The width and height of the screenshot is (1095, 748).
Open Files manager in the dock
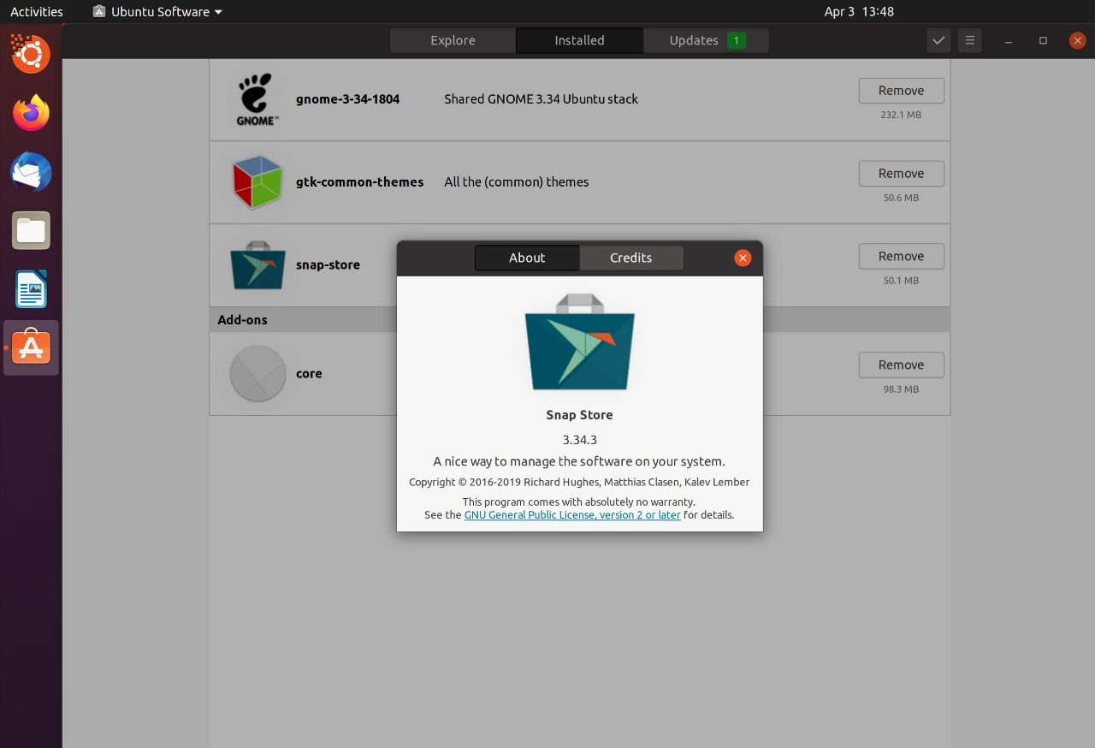point(31,230)
